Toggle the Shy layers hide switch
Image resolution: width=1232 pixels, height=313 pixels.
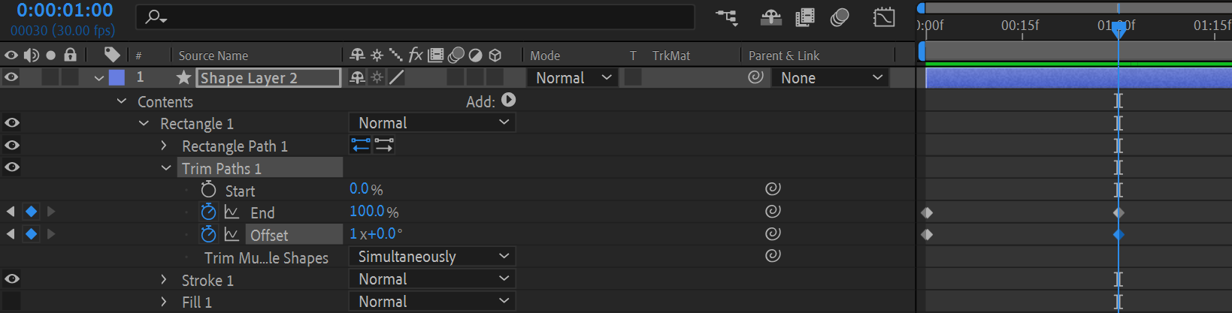pyautogui.click(x=770, y=17)
